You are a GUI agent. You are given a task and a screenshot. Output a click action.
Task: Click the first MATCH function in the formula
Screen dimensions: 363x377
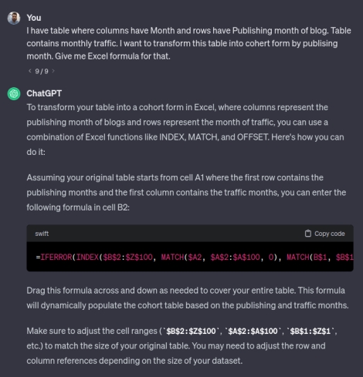(172, 257)
